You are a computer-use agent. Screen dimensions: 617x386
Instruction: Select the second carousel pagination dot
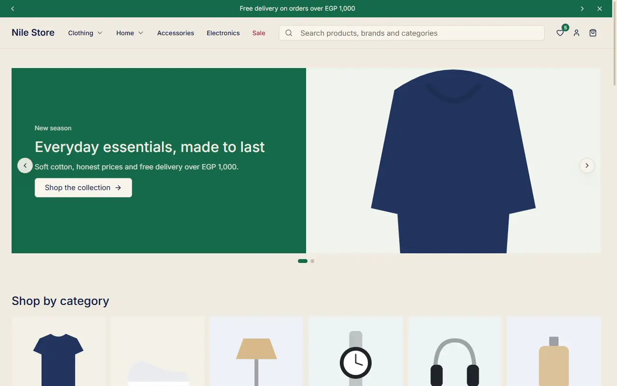[312, 261]
